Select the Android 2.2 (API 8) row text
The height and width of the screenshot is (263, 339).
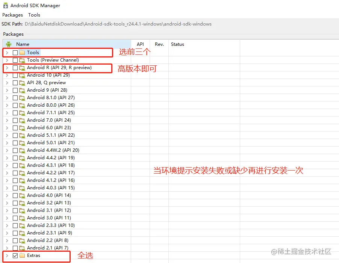(48, 240)
